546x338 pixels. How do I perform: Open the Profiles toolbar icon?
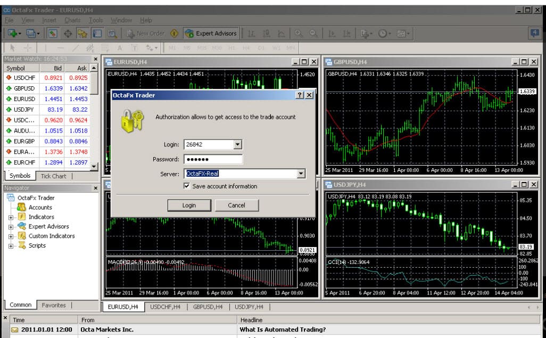tap(32, 34)
